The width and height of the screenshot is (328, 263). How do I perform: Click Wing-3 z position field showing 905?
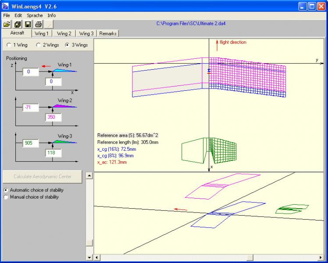[x=31, y=143]
